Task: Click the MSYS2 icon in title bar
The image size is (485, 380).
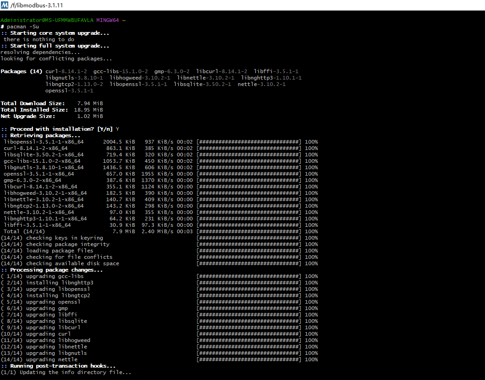Action: coord(5,5)
